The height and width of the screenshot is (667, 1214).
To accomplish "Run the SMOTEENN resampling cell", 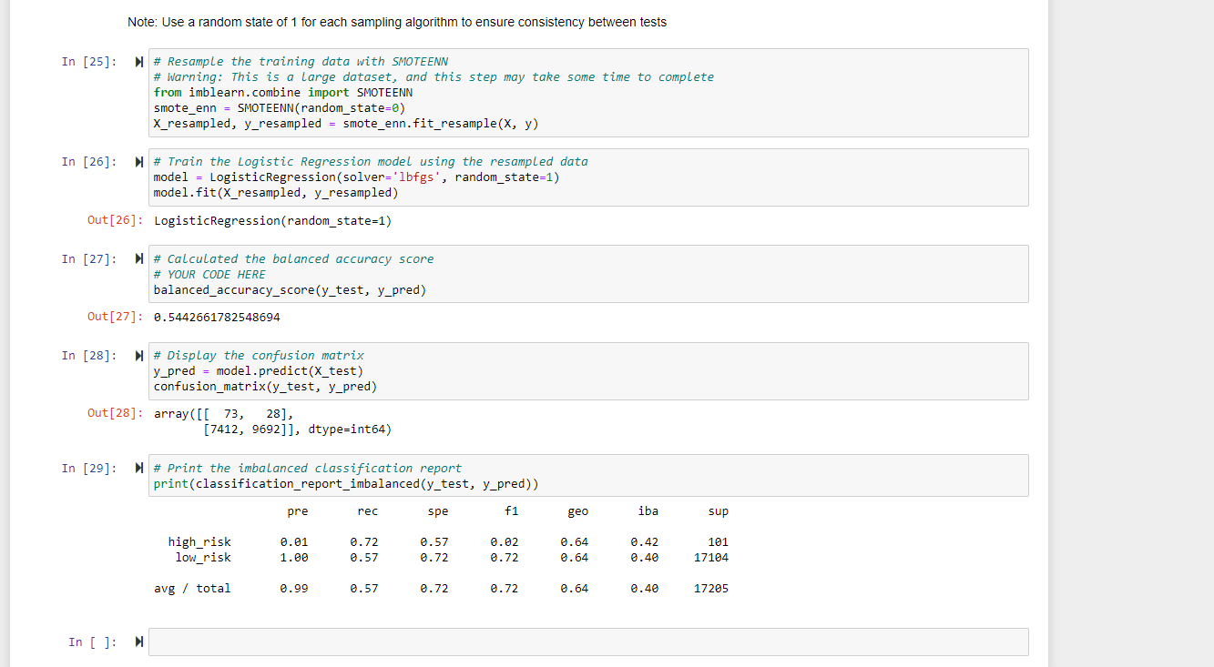I will tap(138, 62).
